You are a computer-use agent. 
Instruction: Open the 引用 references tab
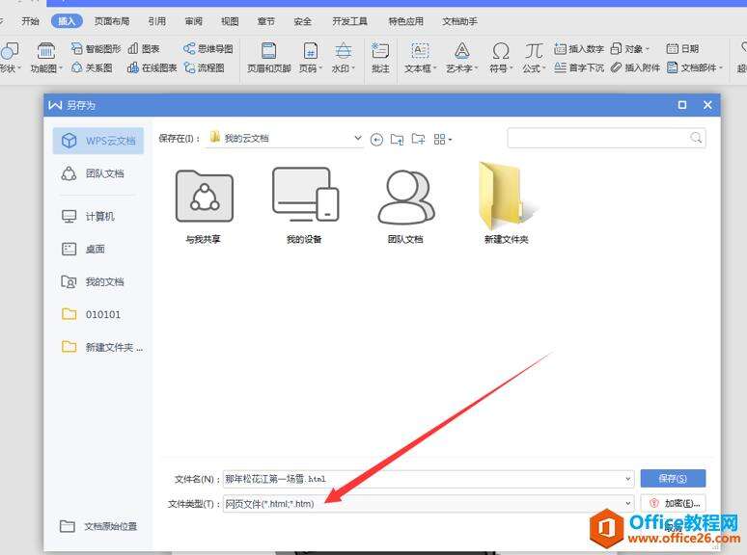[156, 21]
